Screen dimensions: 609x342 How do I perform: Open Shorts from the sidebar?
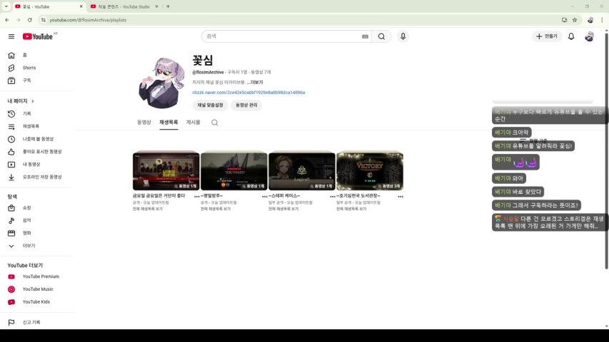(x=29, y=68)
